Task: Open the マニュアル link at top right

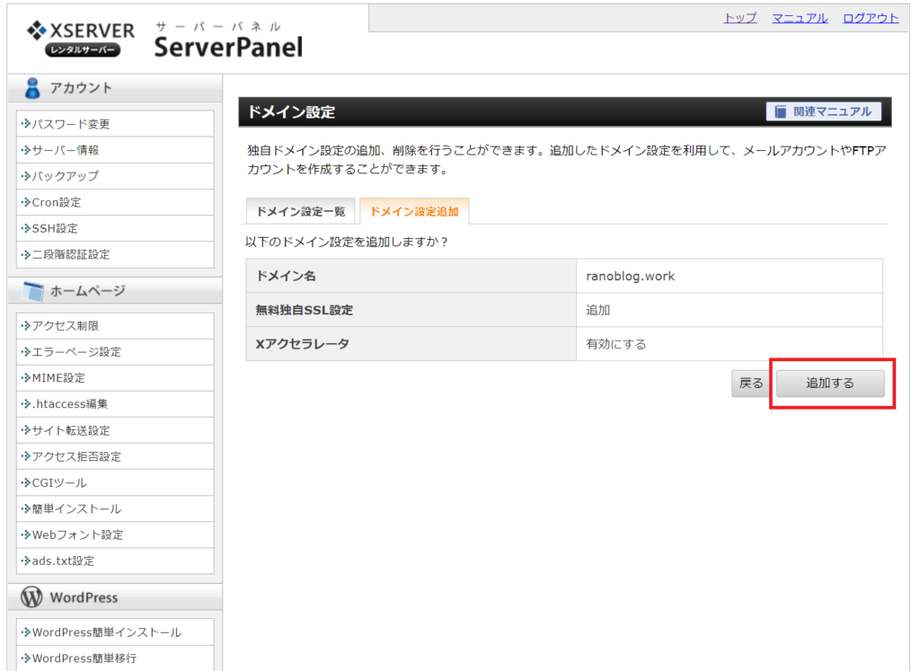Action: 799,18
